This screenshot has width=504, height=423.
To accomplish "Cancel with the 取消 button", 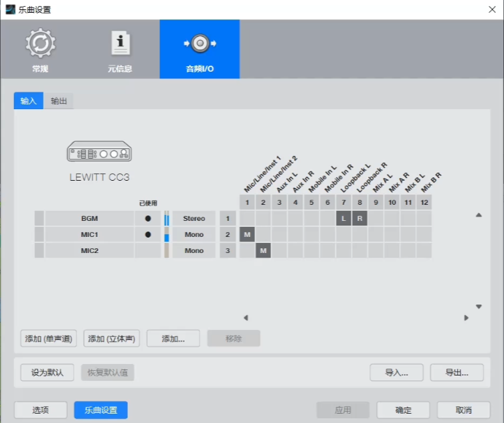I will pos(463,410).
